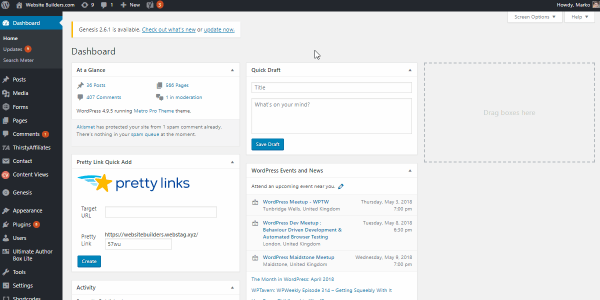Open 'The Month in WordPress: April 2018'

coord(292,279)
